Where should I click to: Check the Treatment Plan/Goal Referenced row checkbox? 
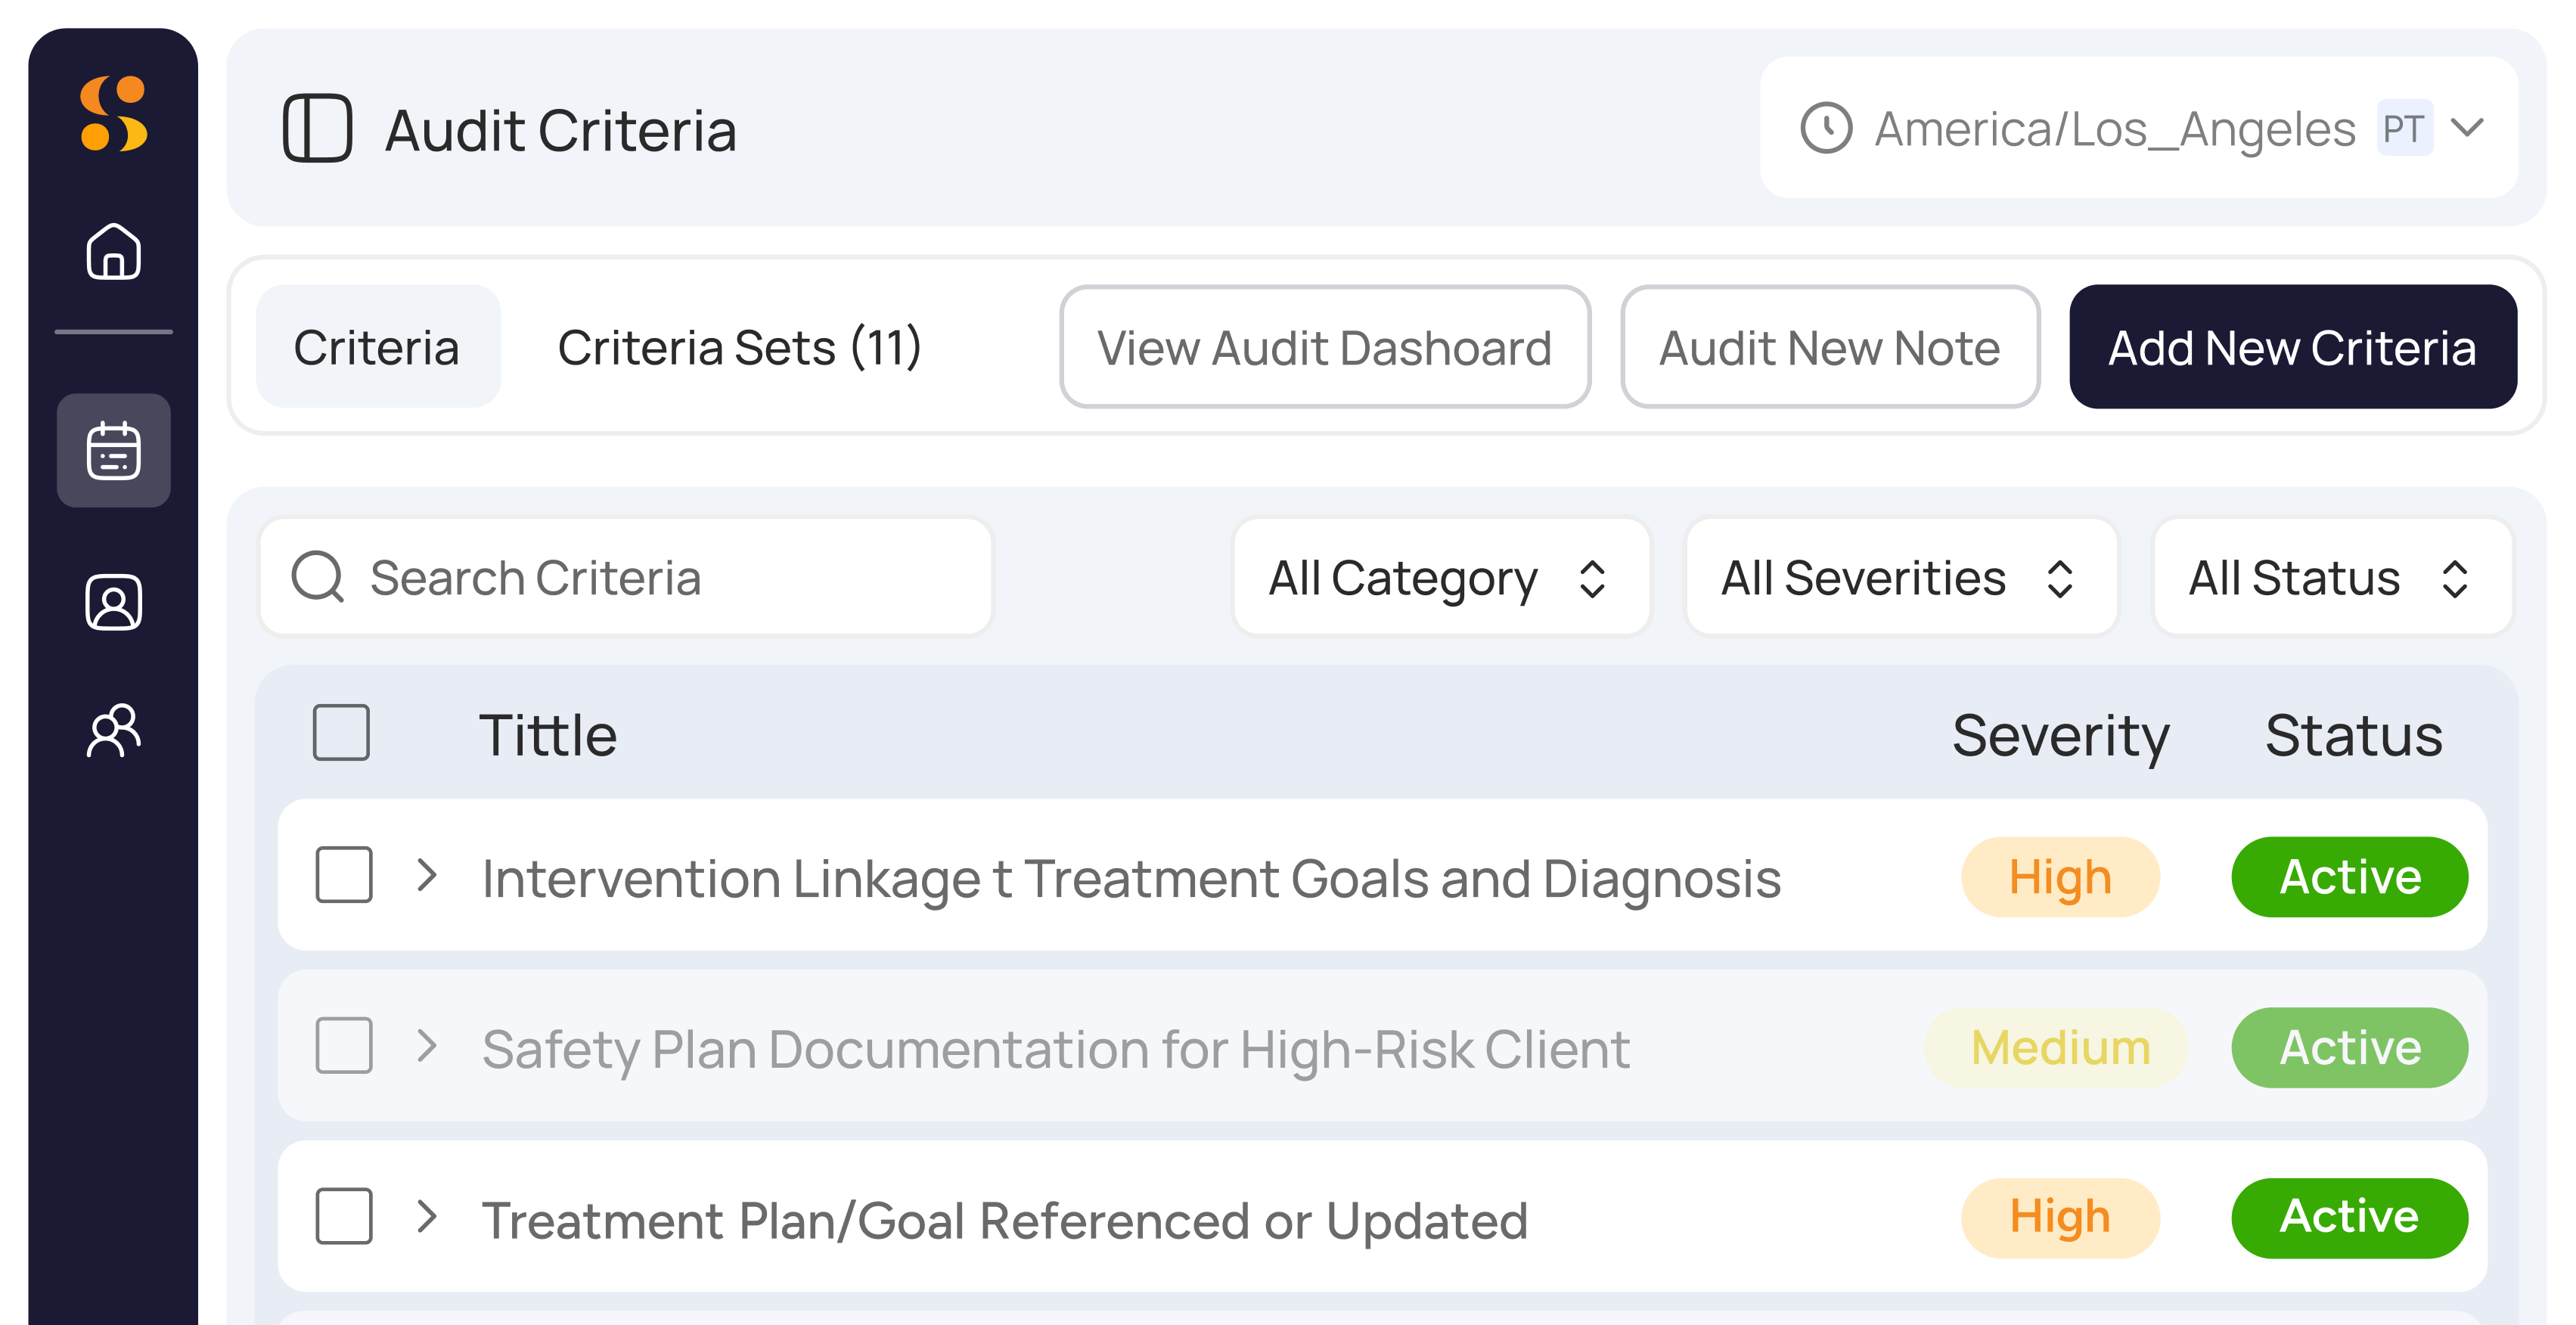(344, 1216)
